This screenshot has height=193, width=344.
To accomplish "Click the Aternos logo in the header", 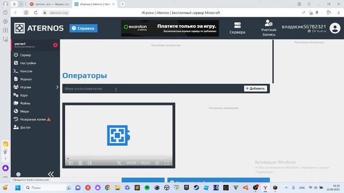I will click(x=39, y=28).
